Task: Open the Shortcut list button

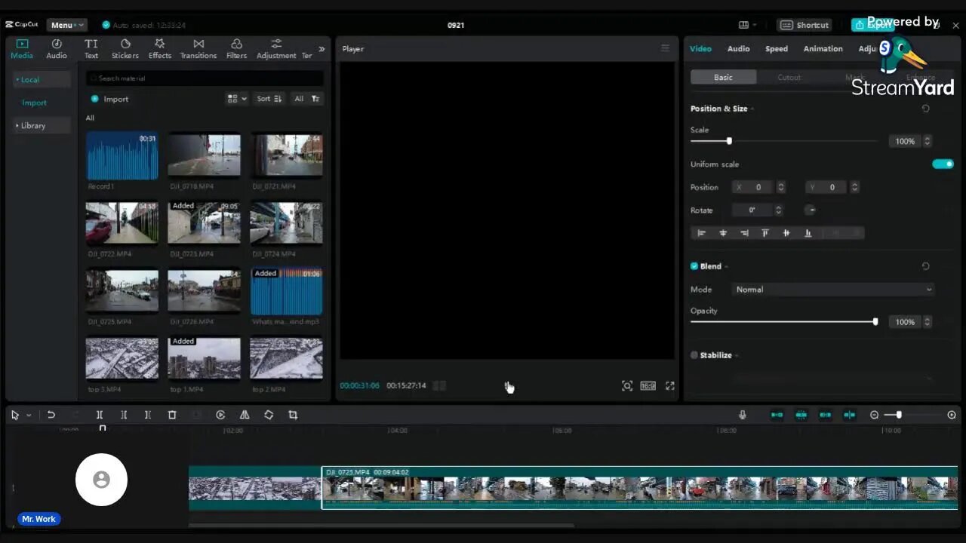Action: (x=804, y=25)
